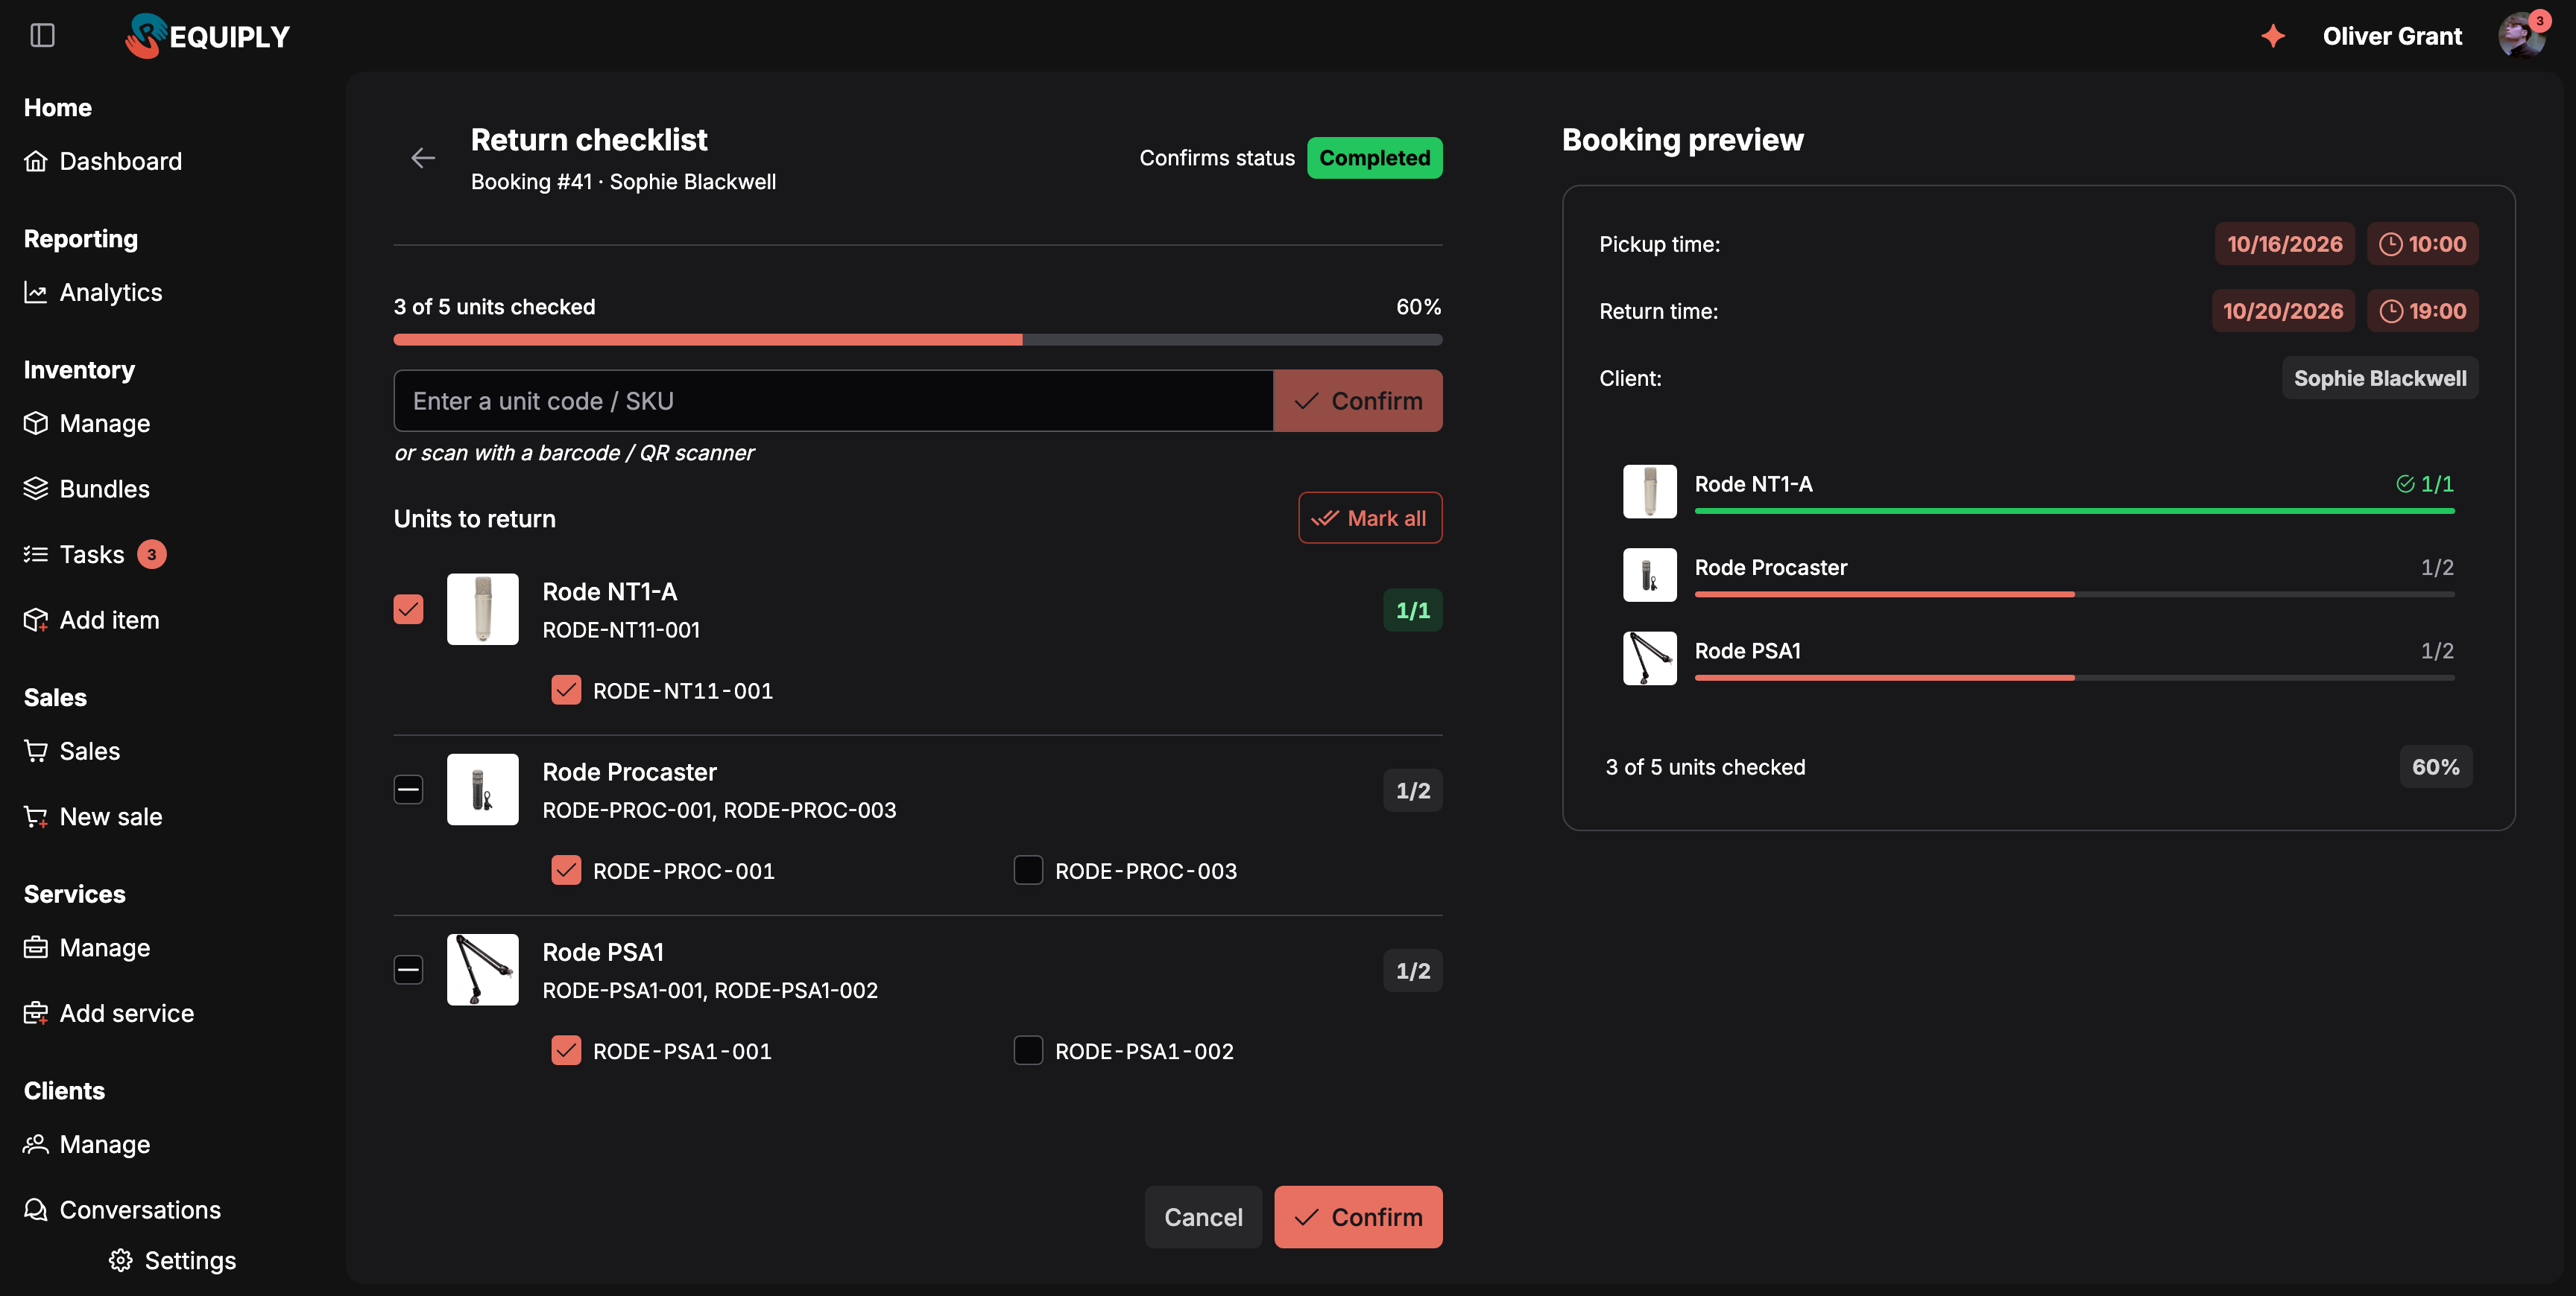The width and height of the screenshot is (2576, 1296).
Task: Uncheck the RODE-PSA1-001 unit
Action: coord(566,1050)
